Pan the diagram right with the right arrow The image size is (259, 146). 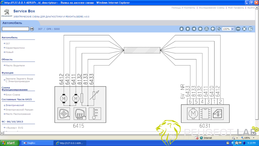[x=200, y=29]
